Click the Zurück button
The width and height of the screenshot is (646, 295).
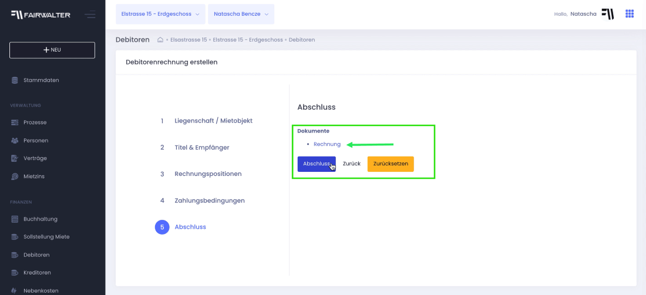[x=352, y=164]
